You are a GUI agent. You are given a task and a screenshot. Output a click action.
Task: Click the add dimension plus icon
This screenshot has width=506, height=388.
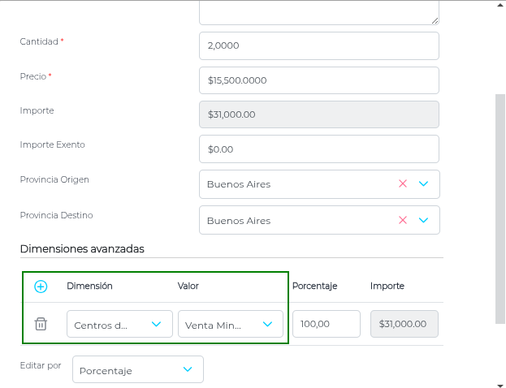point(41,287)
